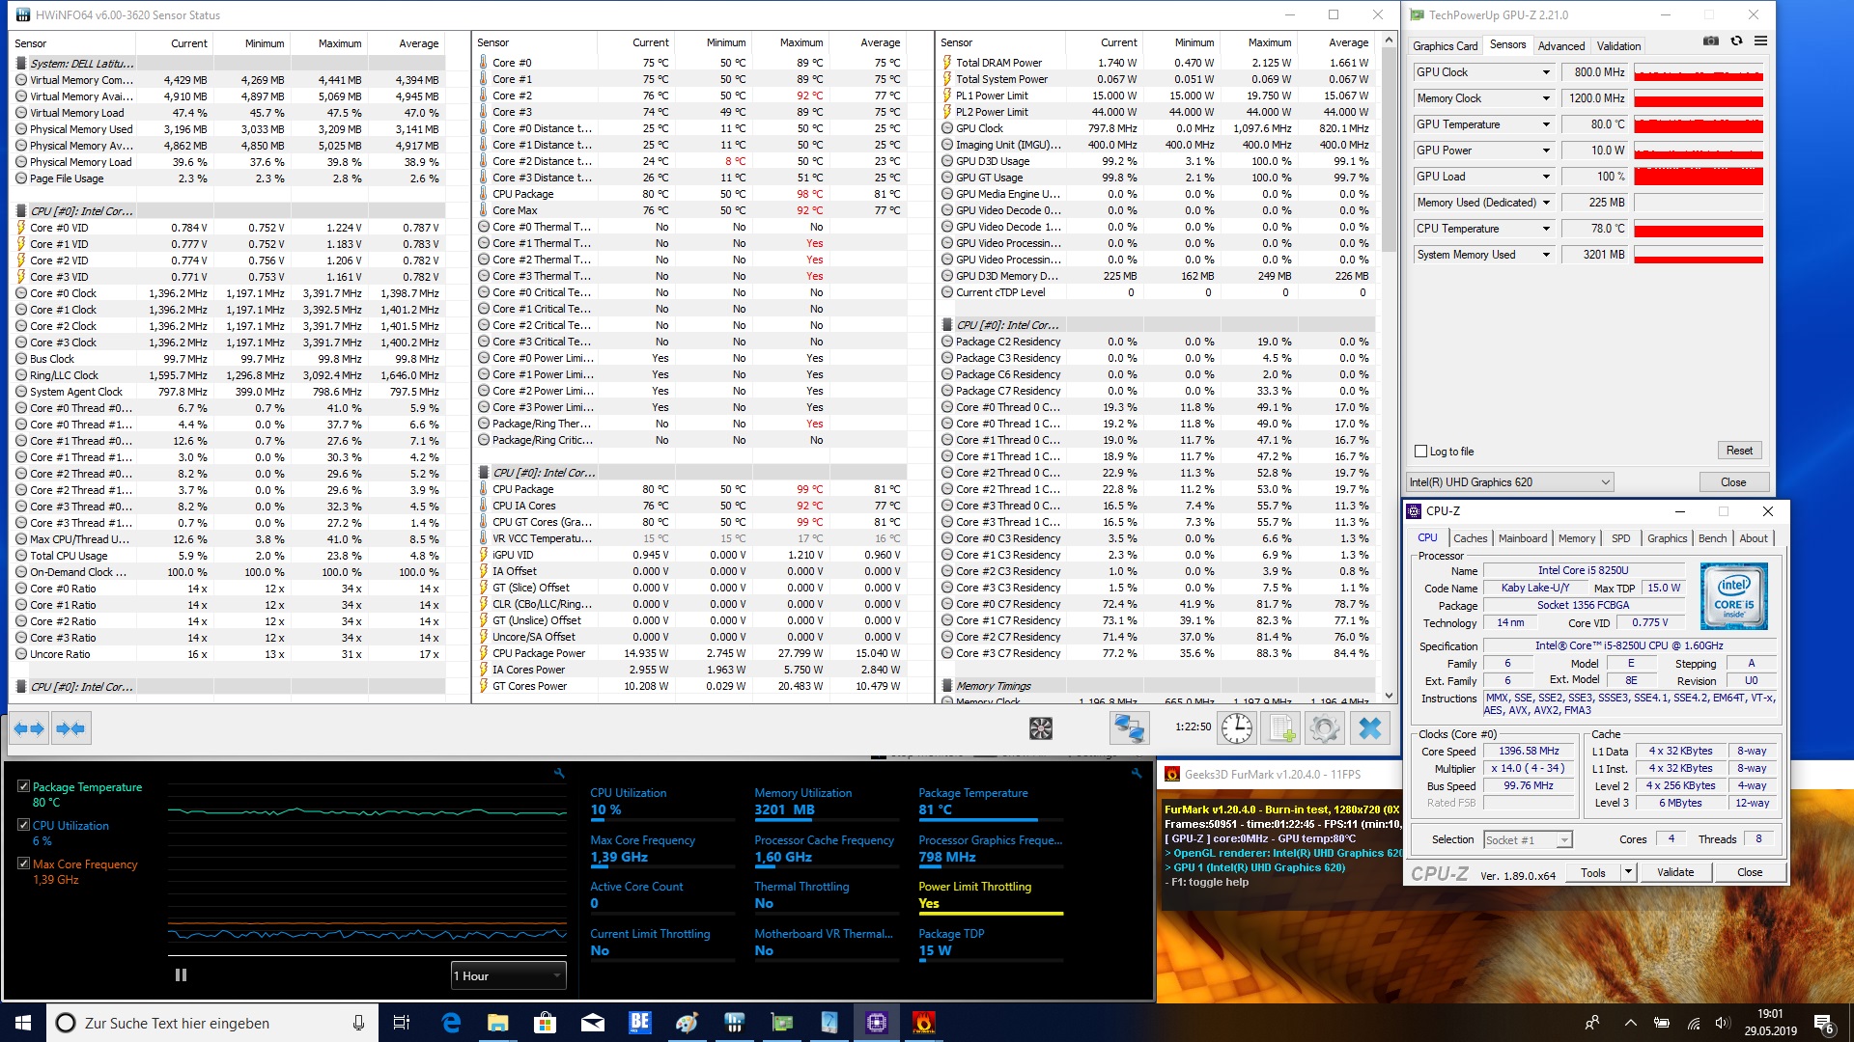Click wrench icon above Package TDP stats
The width and height of the screenshot is (1854, 1042).
click(1137, 773)
